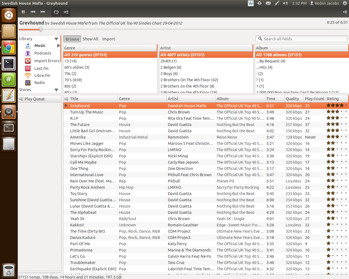This screenshot has width=349, height=279.
Task: Sort by the Title column
Action: click(93, 99)
